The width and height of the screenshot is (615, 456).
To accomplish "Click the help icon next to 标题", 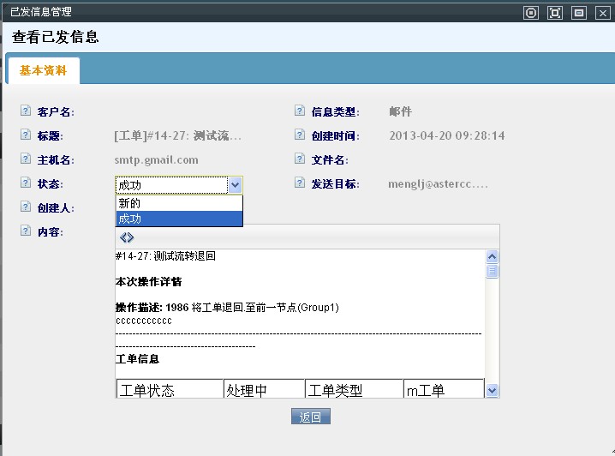I will point(26,135).
